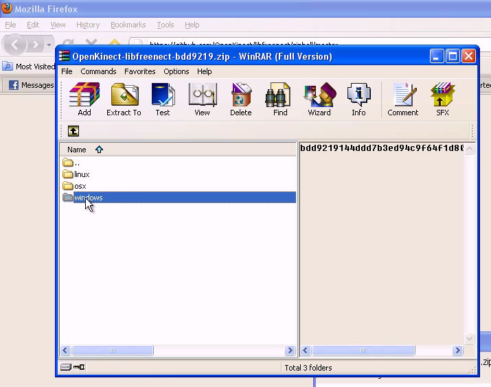
Task: Open WinRAR Favorites menu
Action: point(139,71)
